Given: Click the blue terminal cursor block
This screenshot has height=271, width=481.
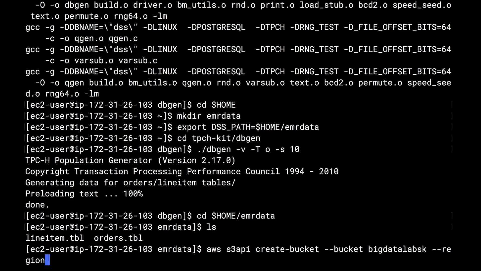Looking at the screenshot, I should pyautogui.click(x=47, y=260).
